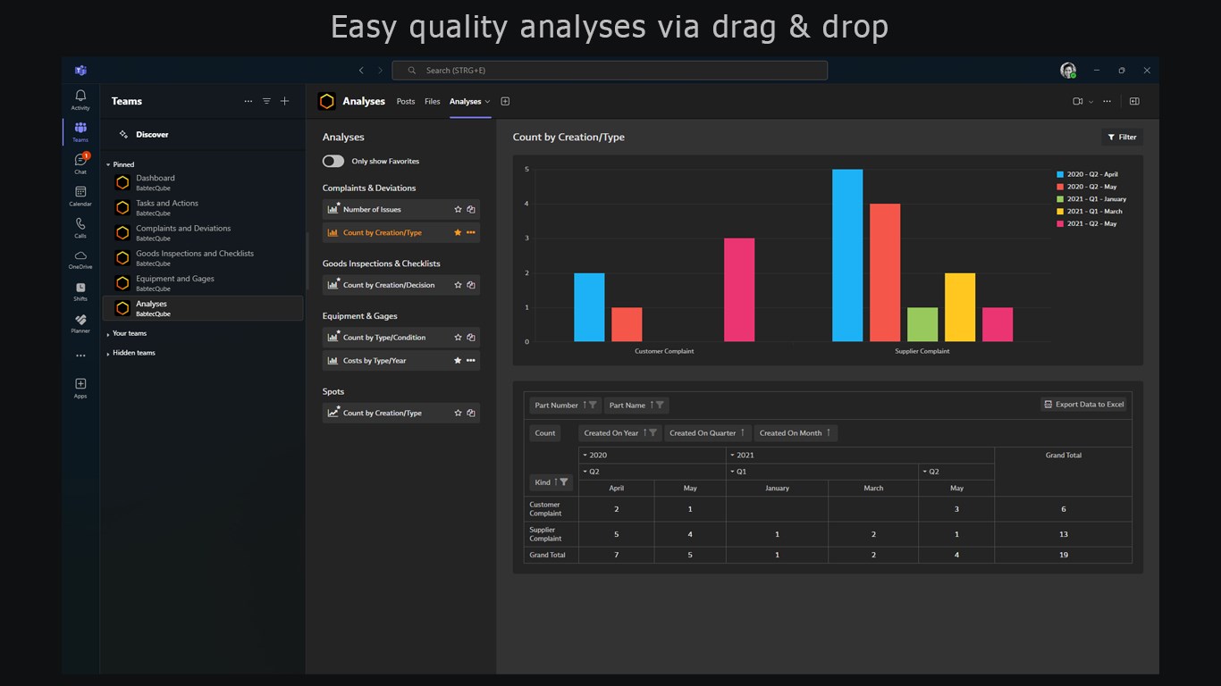The width and height of the screenshot is (1221, 686).
Task: Click the filter icon on Part Name
Action: tap(660, 406)
